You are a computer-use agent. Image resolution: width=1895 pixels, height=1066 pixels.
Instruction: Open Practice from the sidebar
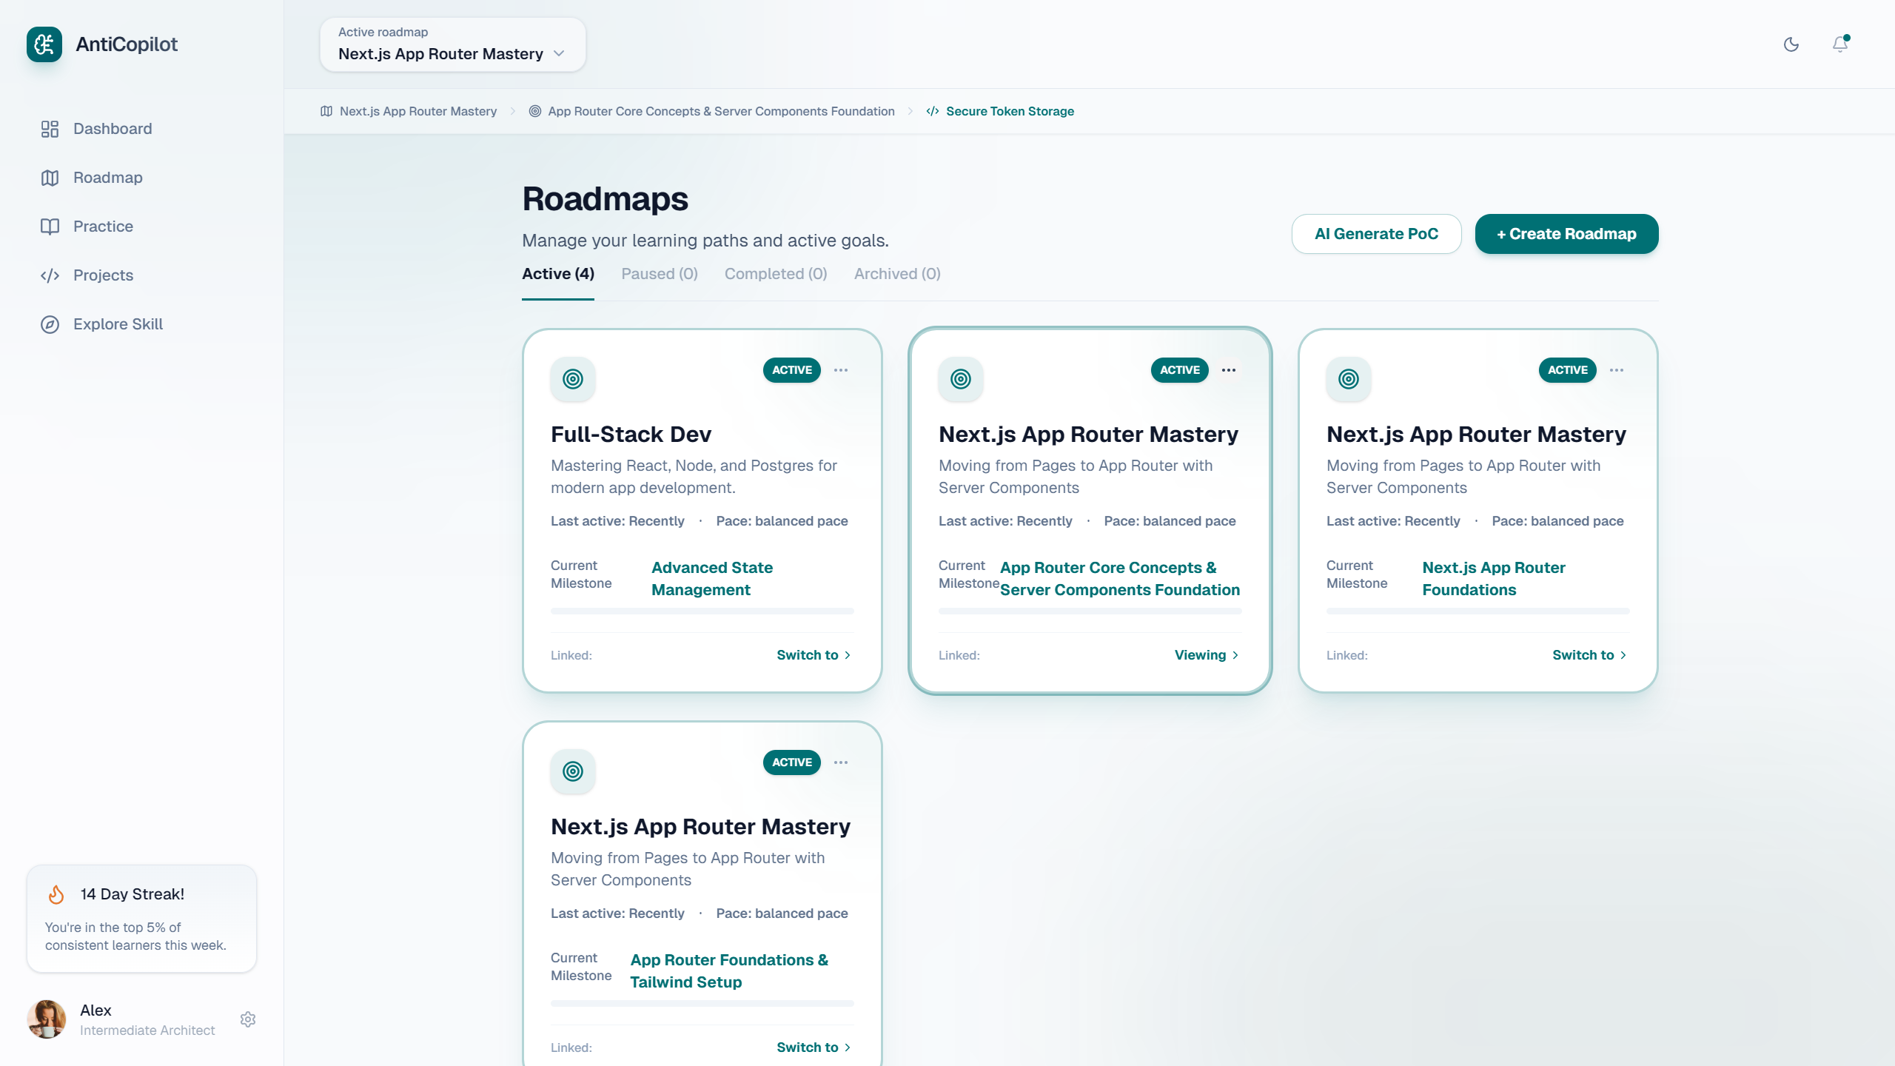141,227
